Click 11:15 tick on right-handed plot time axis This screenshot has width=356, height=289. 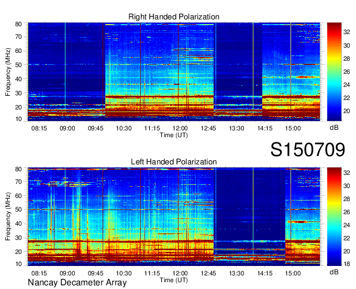[152, 128]
